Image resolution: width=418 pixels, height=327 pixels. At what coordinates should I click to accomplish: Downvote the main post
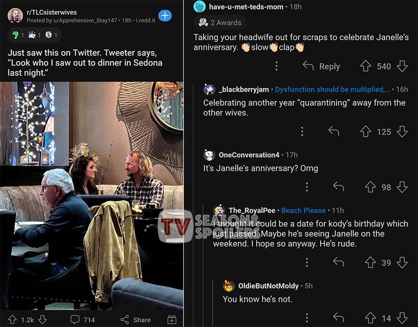tap(42, 320)
